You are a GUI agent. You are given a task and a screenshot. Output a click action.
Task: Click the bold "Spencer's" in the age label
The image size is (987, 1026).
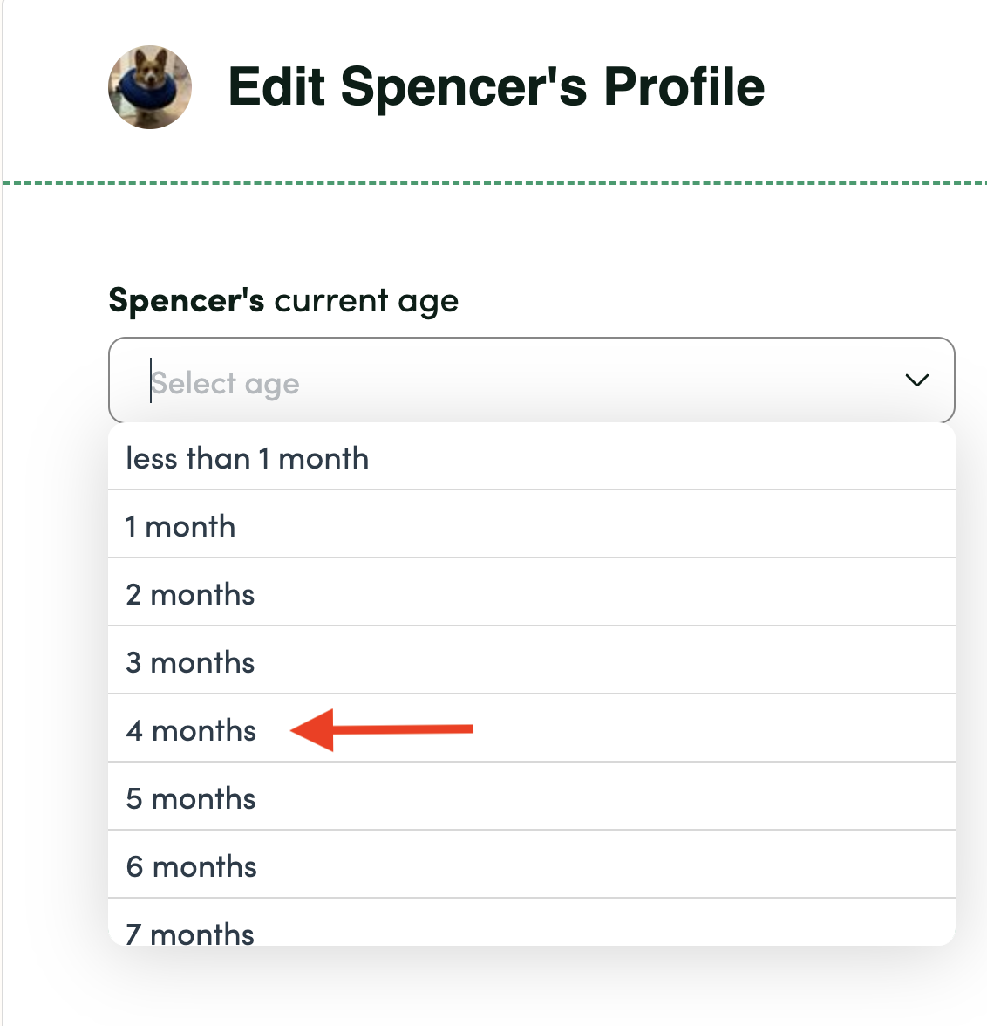point(187,300)
